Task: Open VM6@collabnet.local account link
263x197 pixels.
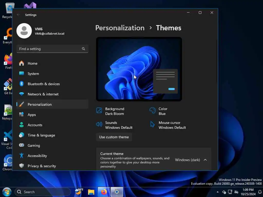Action: click(x=50, y=34)
